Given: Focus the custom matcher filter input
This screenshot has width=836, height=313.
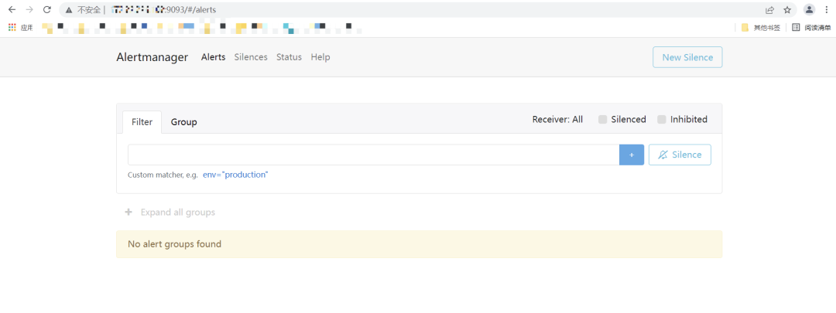Looking at the screenshot, I should point(373,155).
